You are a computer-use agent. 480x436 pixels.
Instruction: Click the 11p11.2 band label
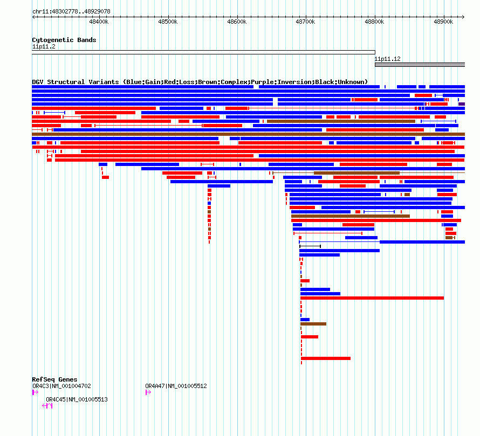pos(44,46)
